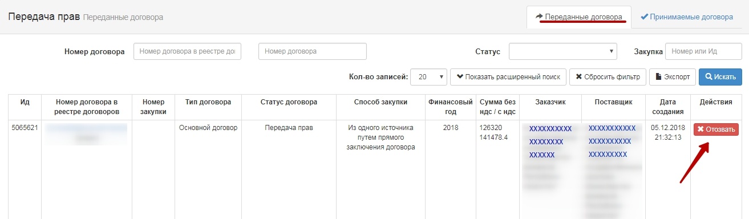Focus the Закупка number or Id field
The height and width of the screenshot is (219, 749).
pos(703,51)
